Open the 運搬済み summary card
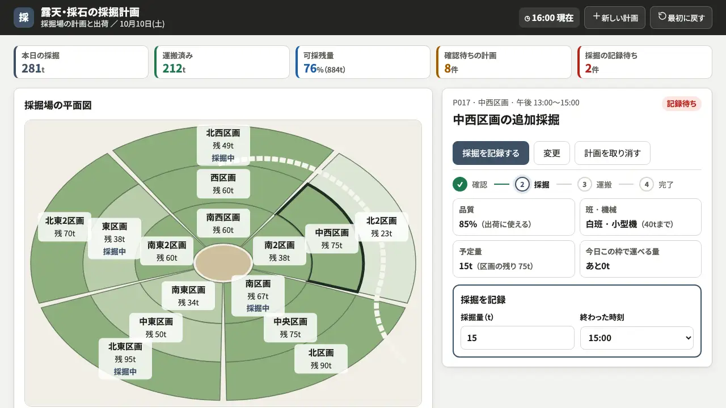Screen dimensions: 726x408 pos(222,62)
